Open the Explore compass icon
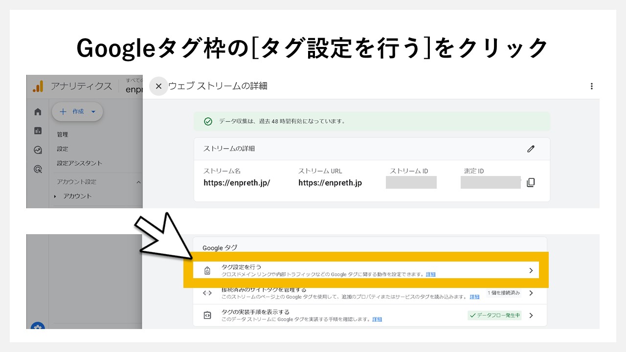Screen dimensions: 626x352 (38, 150)
